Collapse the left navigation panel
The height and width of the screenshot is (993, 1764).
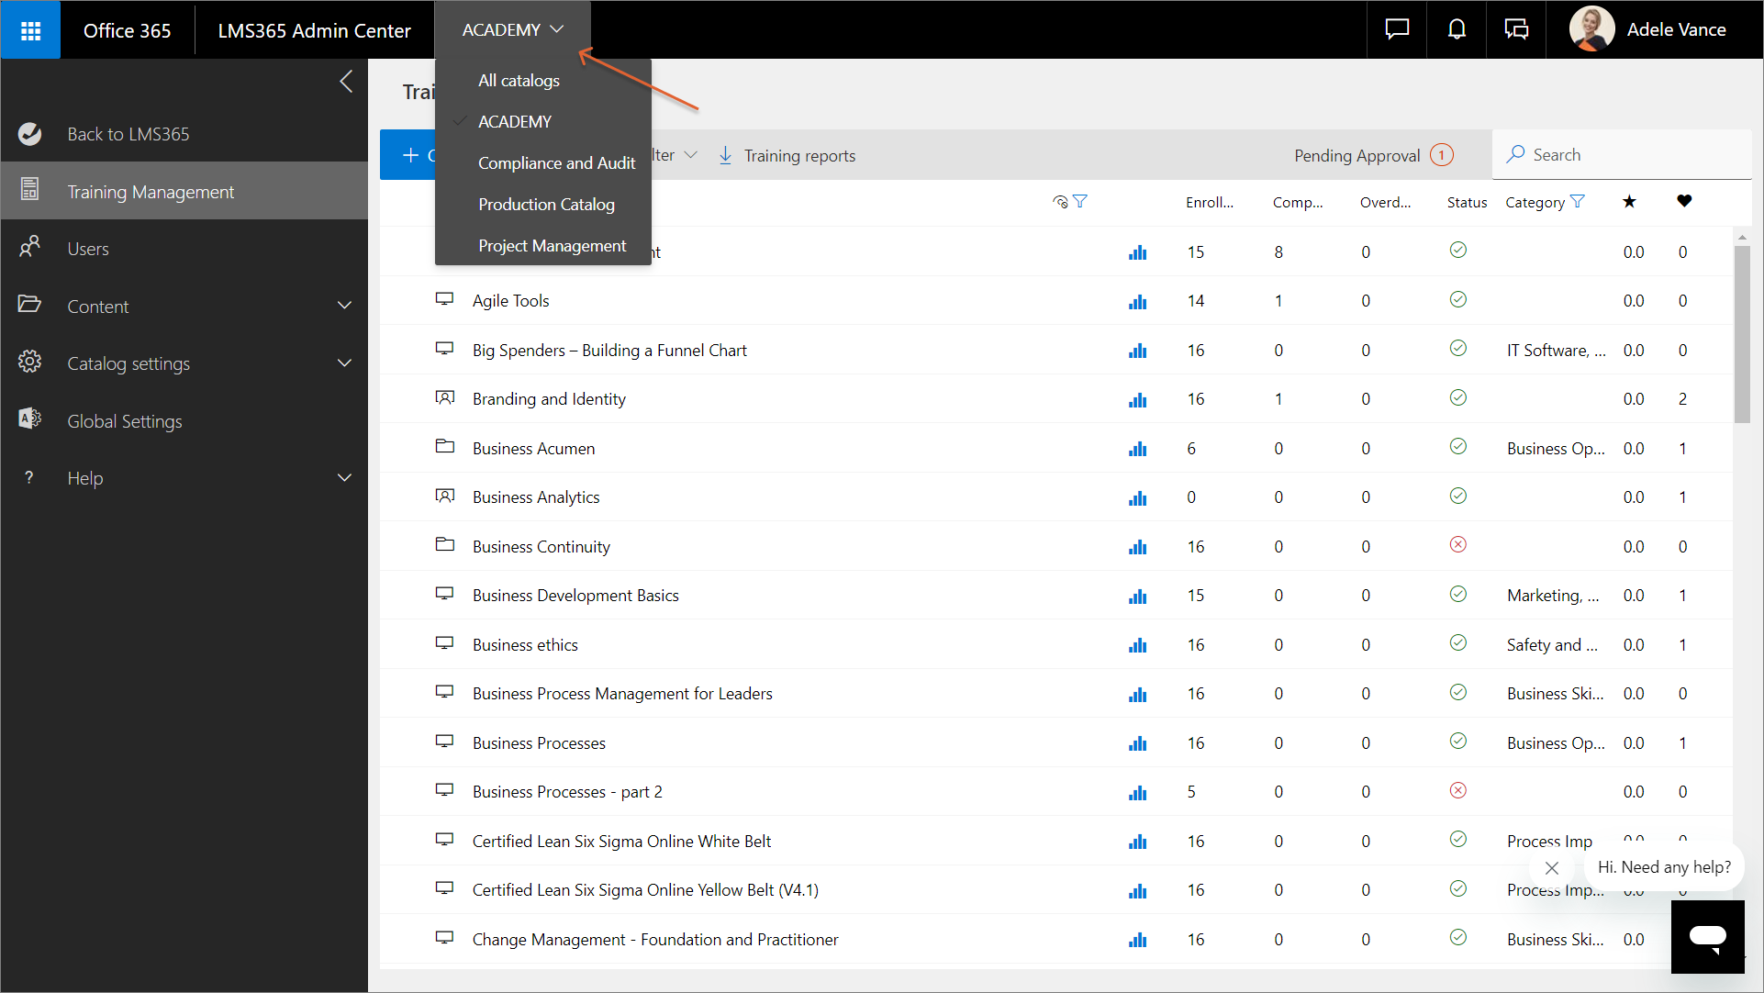point(346,82)
